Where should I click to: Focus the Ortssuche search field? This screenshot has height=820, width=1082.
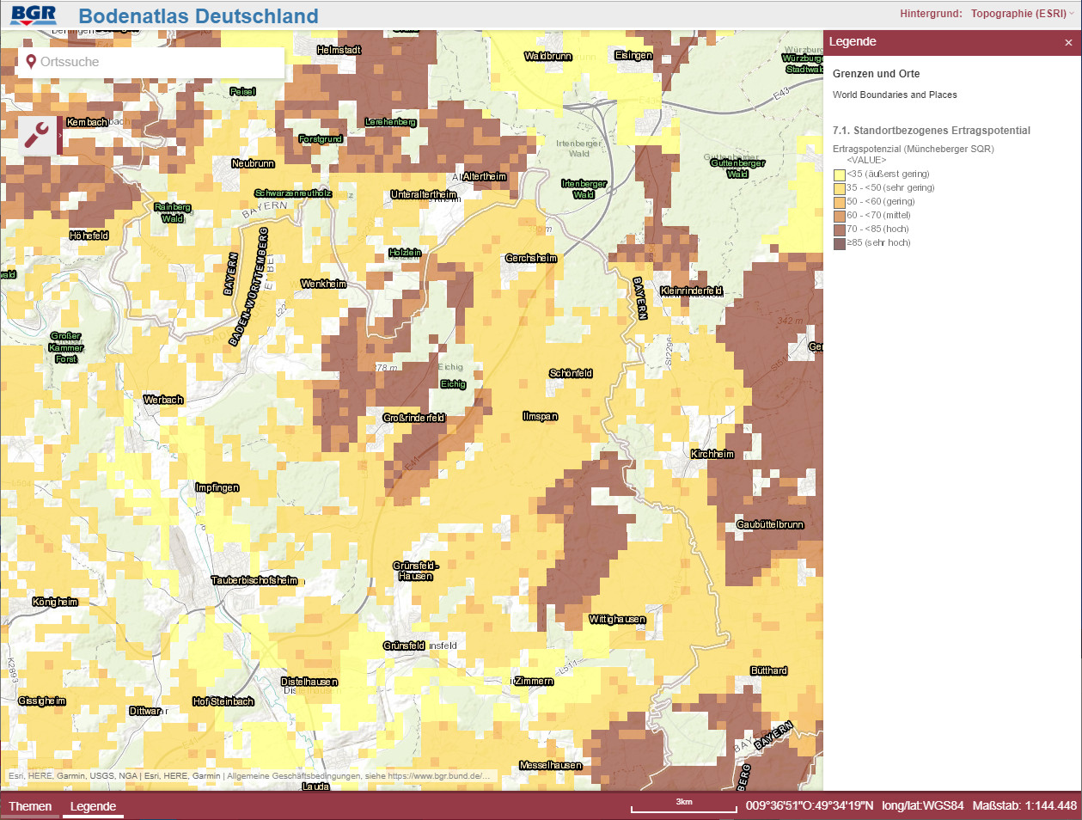(x=151, y=62)
